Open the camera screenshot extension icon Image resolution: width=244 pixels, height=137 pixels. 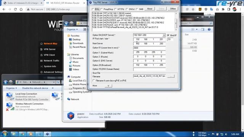(x=217, y=9)
